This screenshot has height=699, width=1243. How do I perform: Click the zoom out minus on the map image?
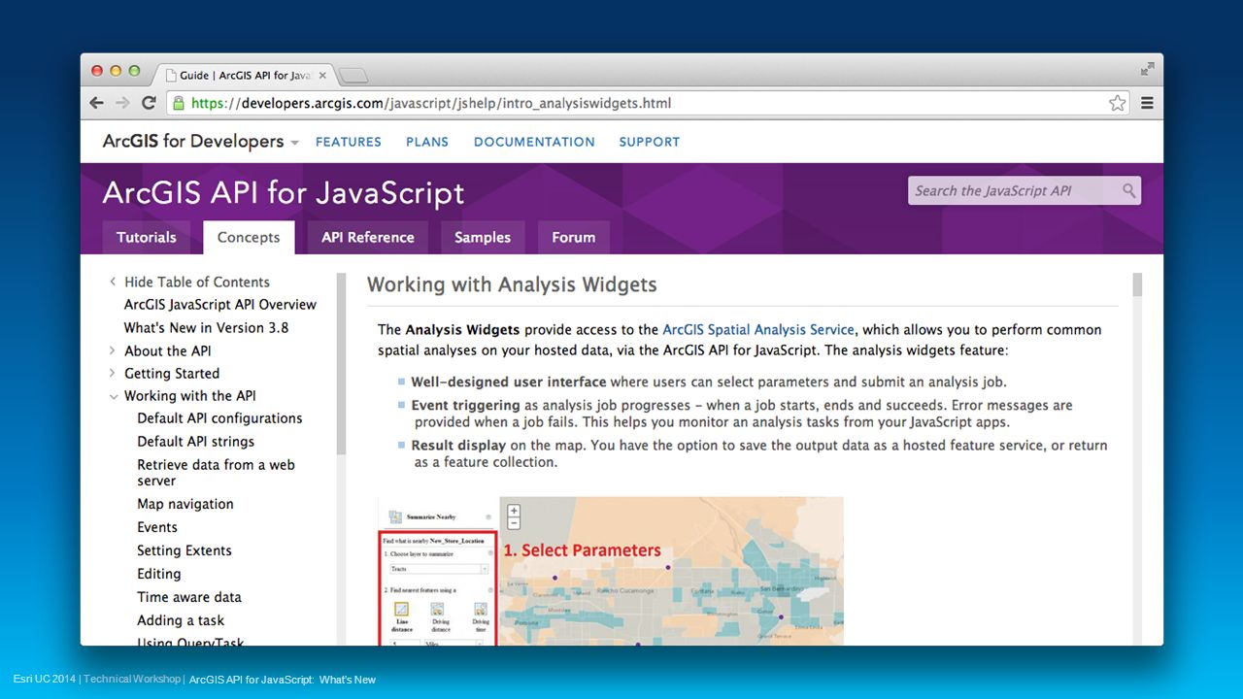coord(514,523)
